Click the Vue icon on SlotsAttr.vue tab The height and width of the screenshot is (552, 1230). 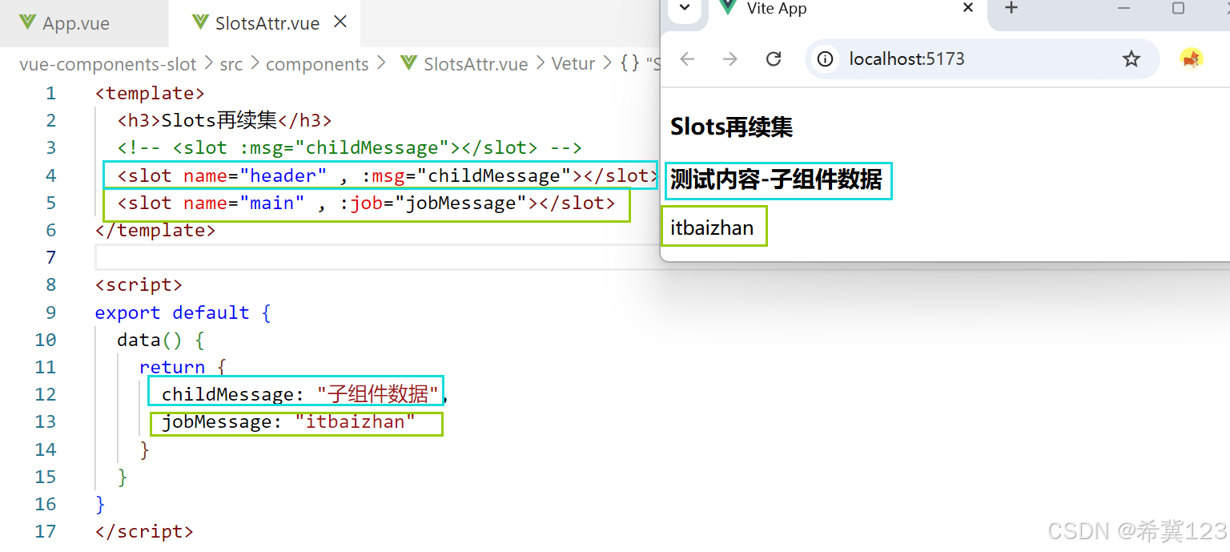tap(200, 22)
